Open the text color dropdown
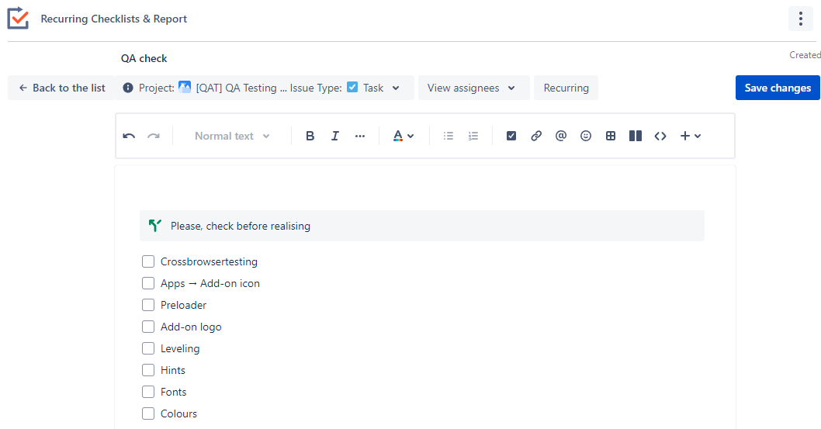This screenshot has width=821, height=429. 404,136
